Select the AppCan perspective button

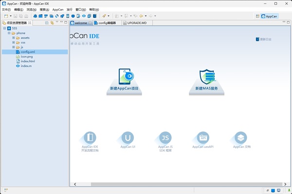click(x=269, y=16)
